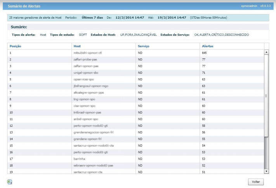Open host unigel-opmon-sbc entry
The height and width of the screenshot is (188, 276).
pyautogui.click(x=86, y=72)
